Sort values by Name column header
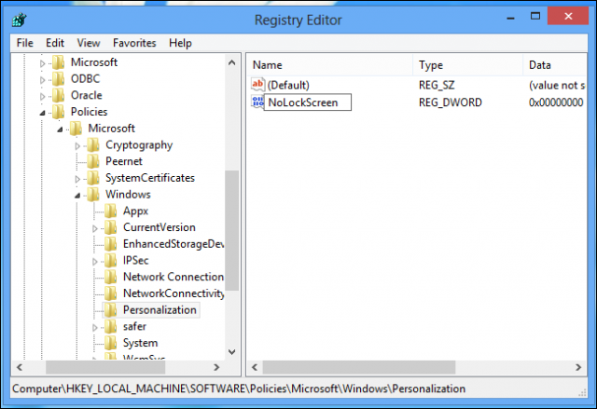 click(329, 65)
